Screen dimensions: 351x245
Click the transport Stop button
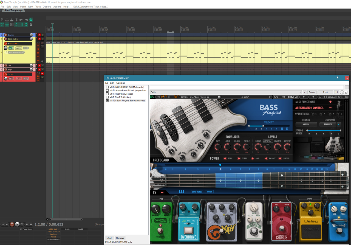click(x=27, y=224)
